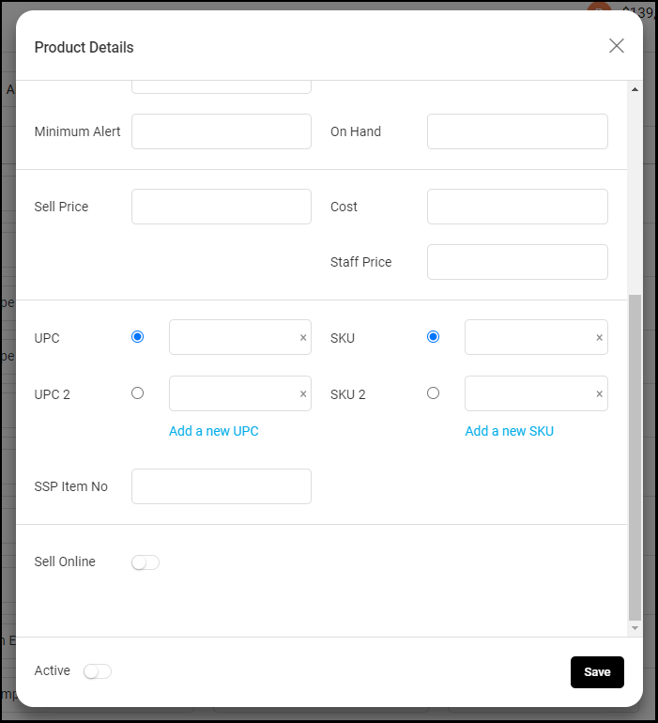658x723 pixels.
Task: Click the Add a new UPC link
Action: tap(213, 431)
